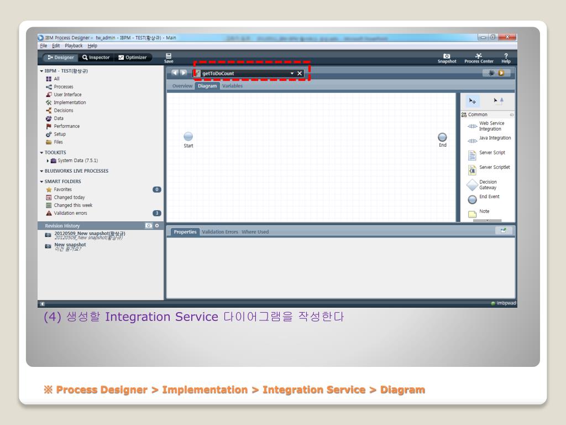
Task: Collapse the Common palette section
Action: coord(511,115)
